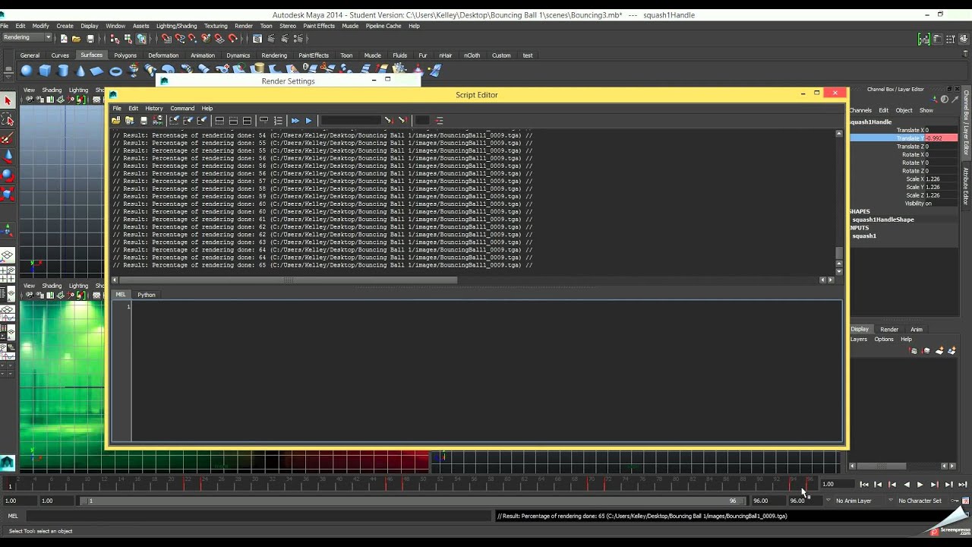Viewport: 972px width, 547px height.
Task: Open the Rendering menu set dropdown
Action: click(x=27, y=38)
